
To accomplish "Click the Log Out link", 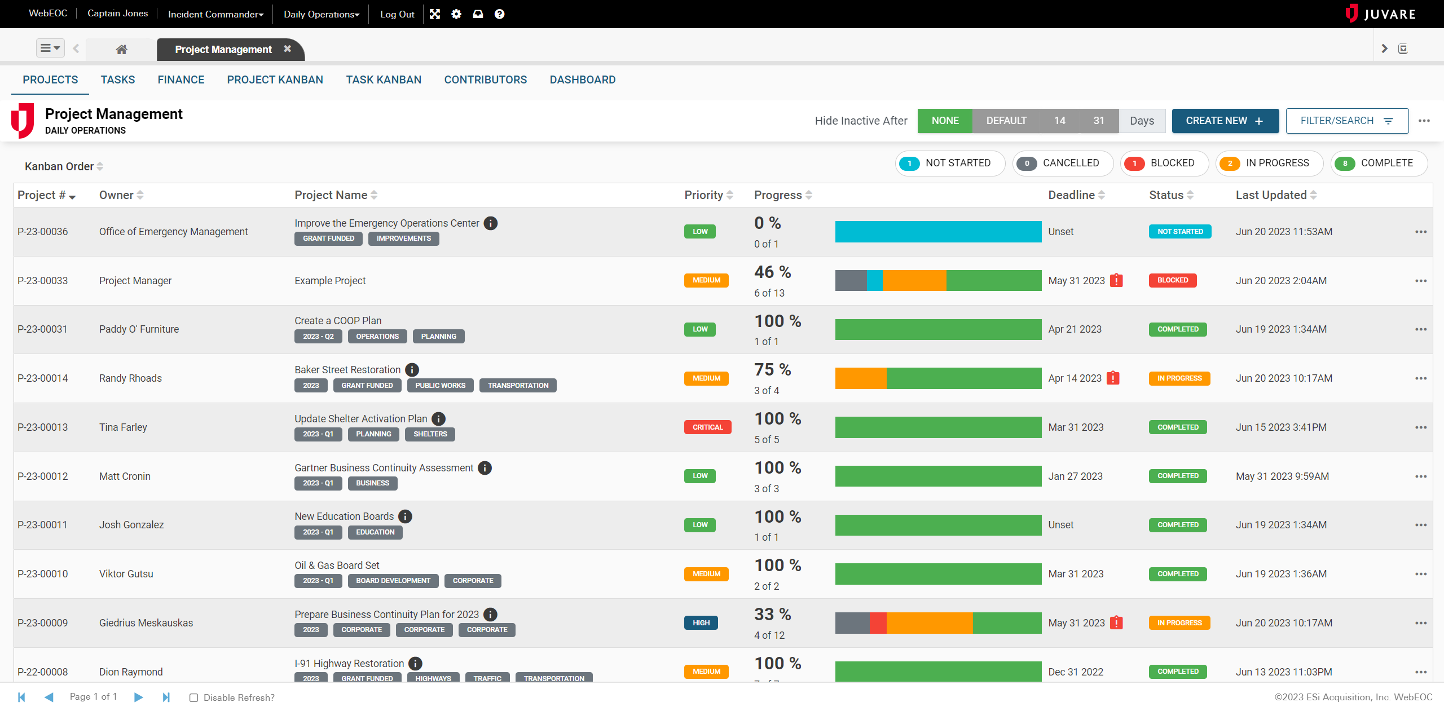I will [397, 14].
